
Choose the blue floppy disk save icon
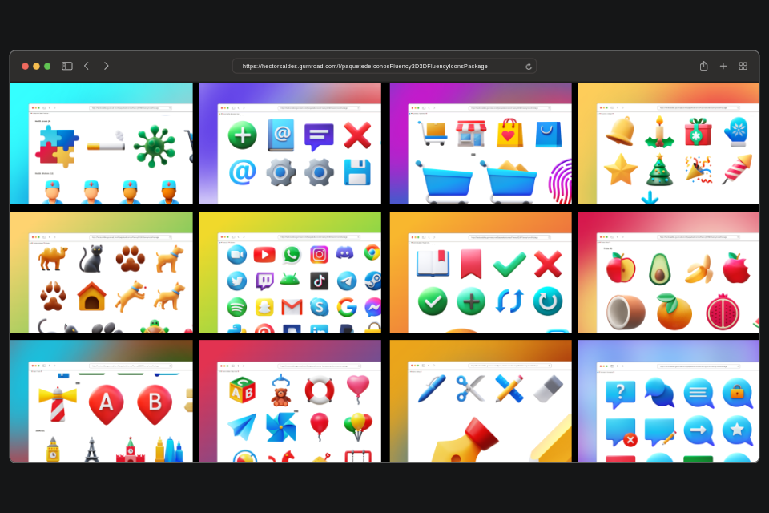click(x=357, y=172)
